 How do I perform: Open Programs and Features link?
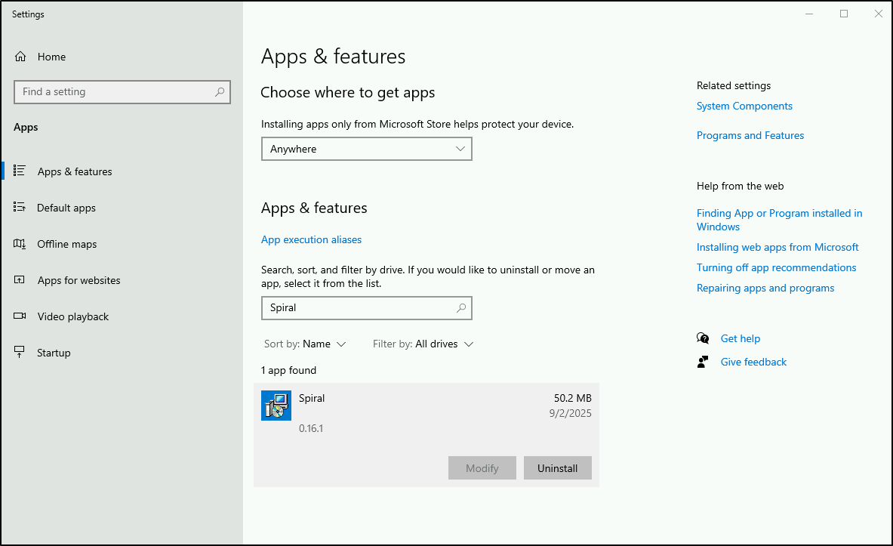[x=750, y=135]
